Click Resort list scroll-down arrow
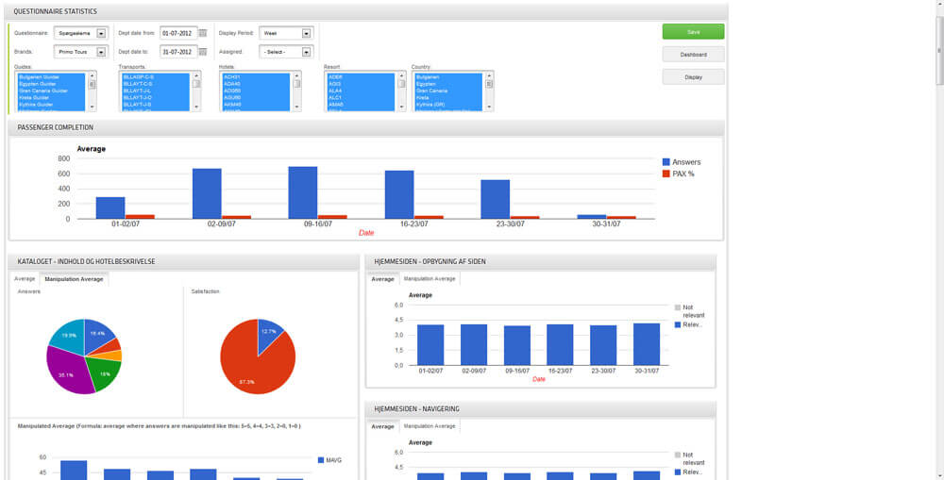Image resolution: width=944 pixels, height=480 pixels. click(401, 108)
